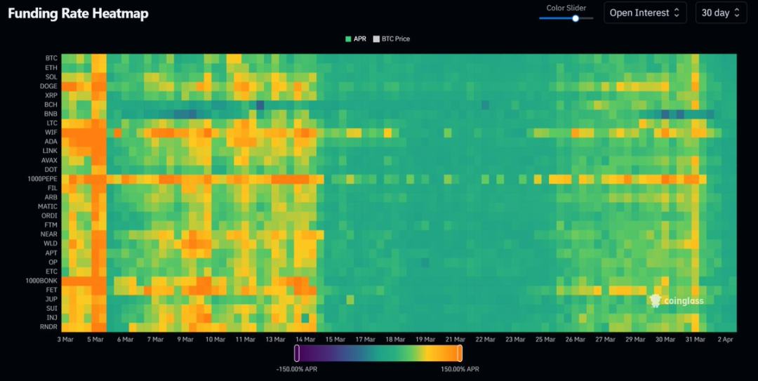The height and width of the screenshot is (381, 758).
Task: Click the LINK row label
Action: (50, 151)
